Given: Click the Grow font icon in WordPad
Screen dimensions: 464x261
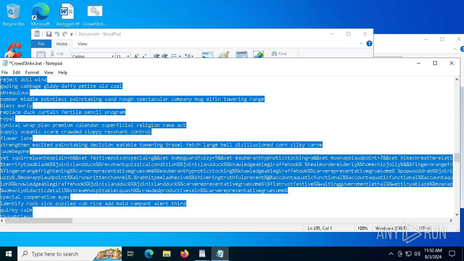Looking at the screenshot, I should click(136, 56).
